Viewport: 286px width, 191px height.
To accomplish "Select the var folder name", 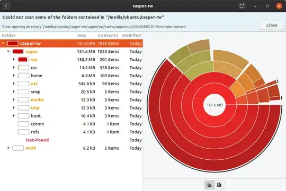I will (34, 60).
